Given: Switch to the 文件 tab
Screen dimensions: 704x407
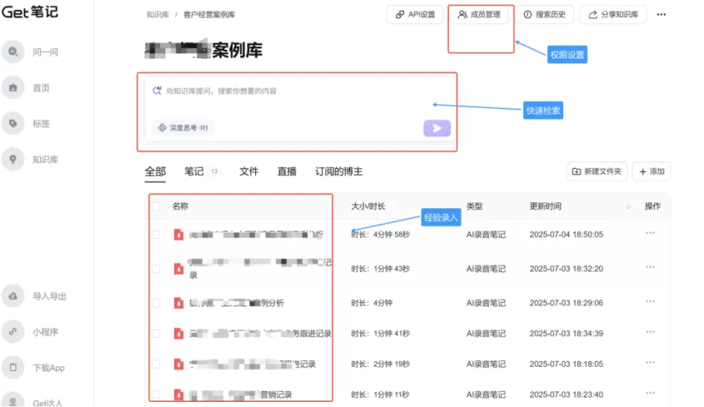Looking at the screenshot, I should click(249, 171).
